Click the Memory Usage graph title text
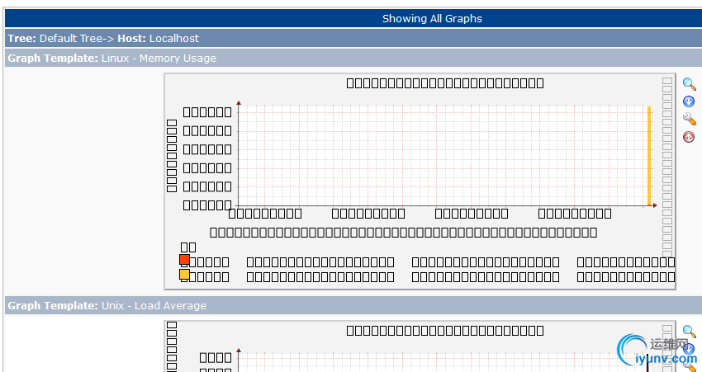The width and height of the screenshot is (702, 372). 444,82
